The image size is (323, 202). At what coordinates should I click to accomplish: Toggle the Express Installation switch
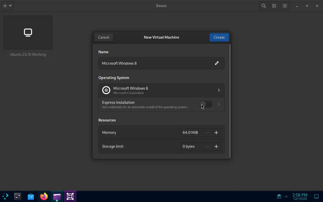coord(206,104)
